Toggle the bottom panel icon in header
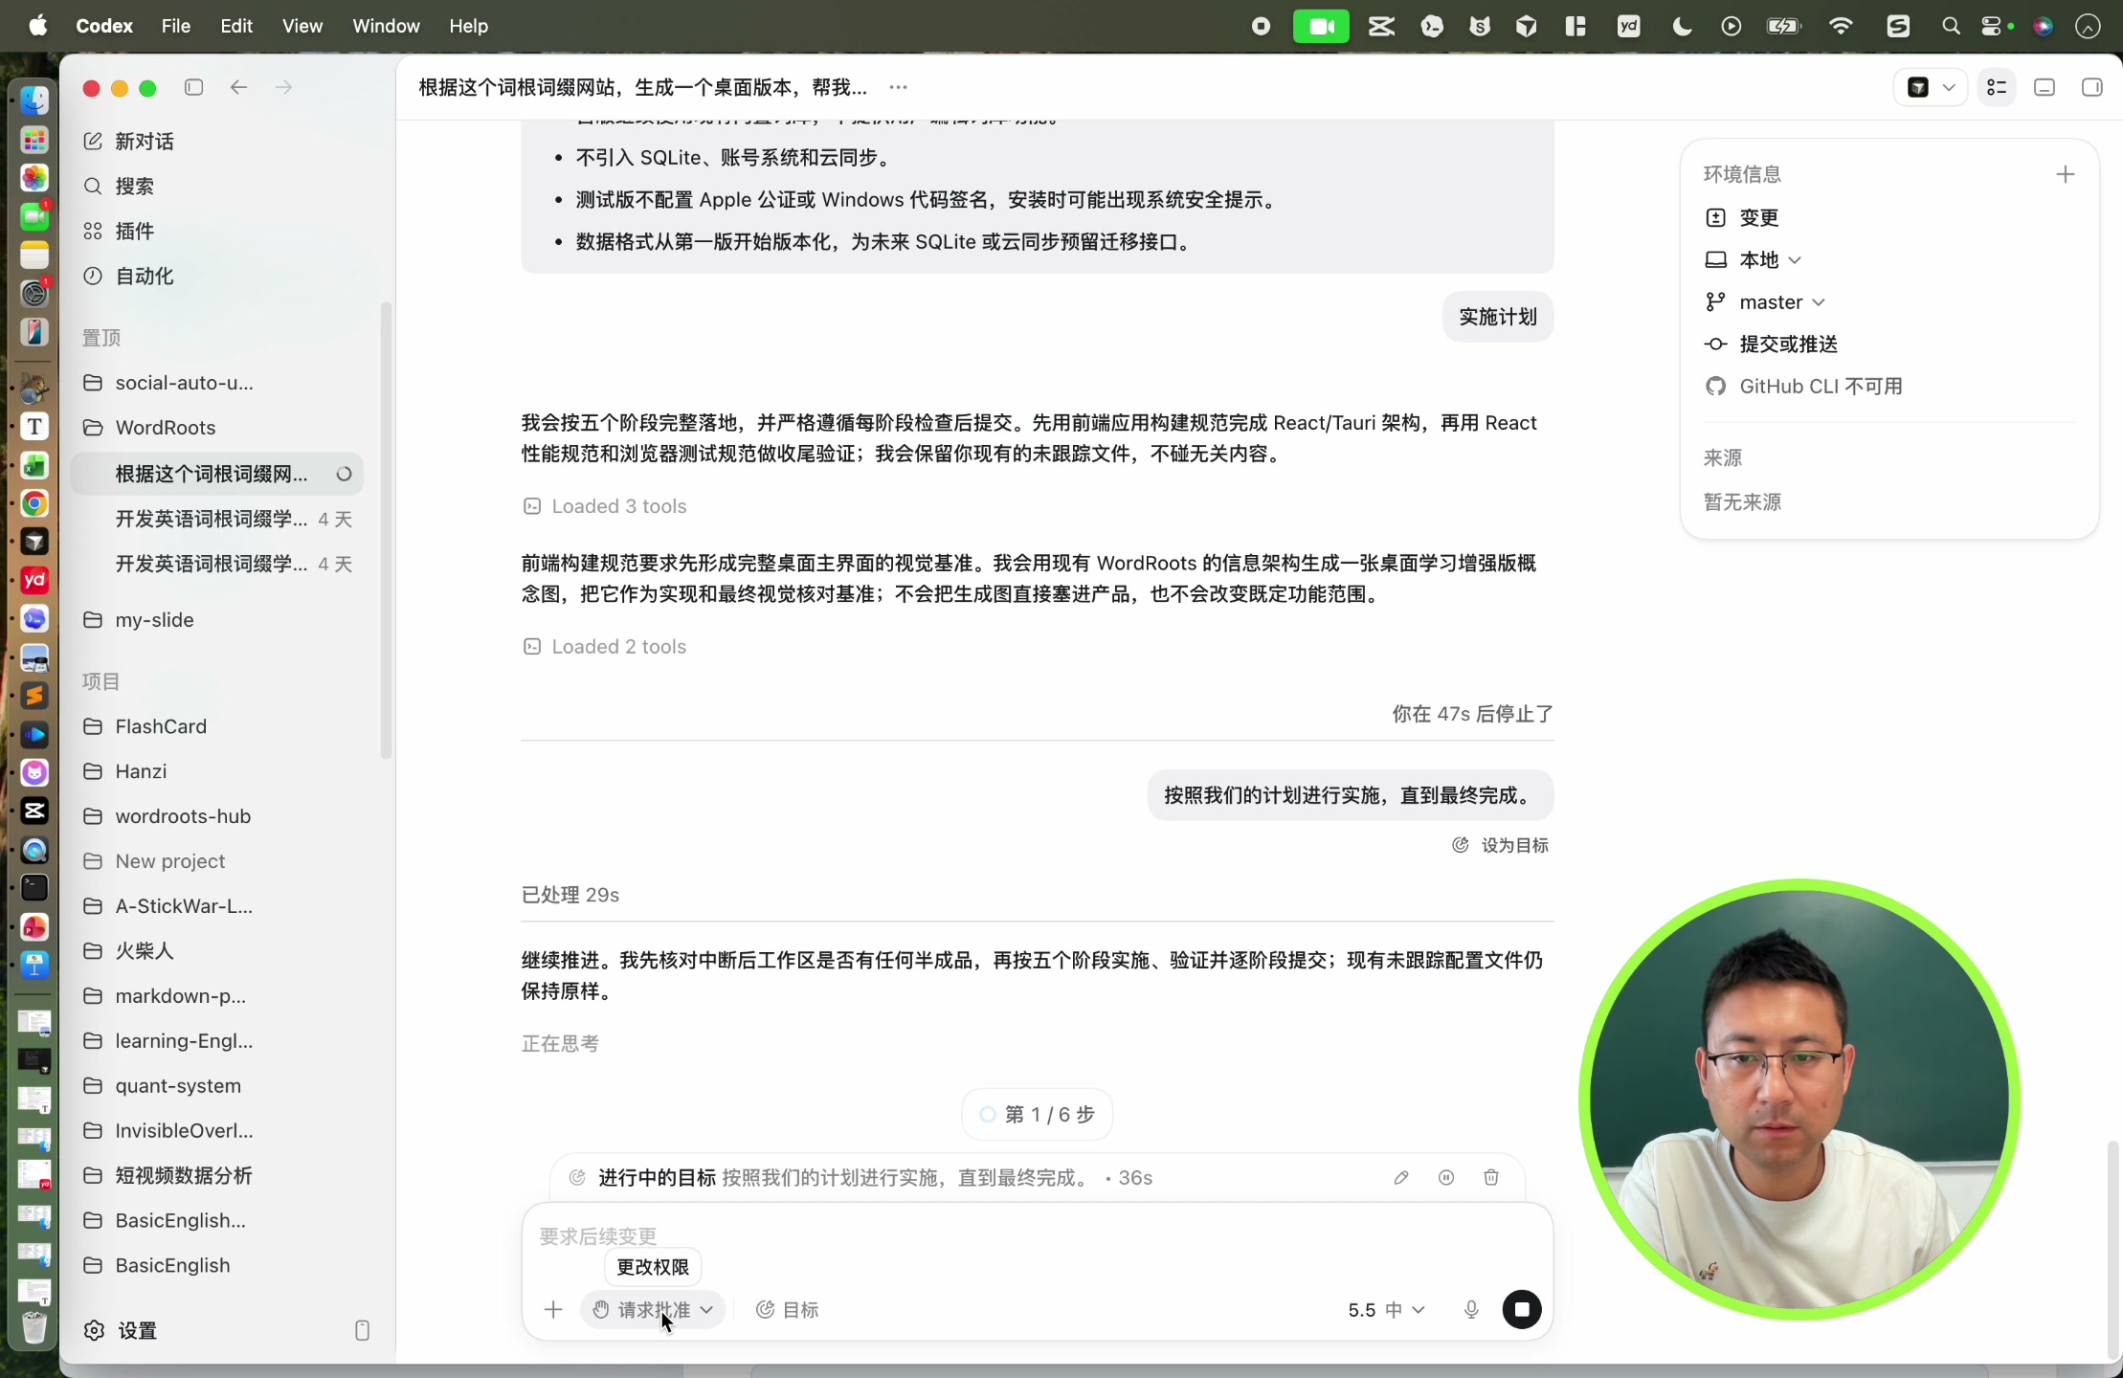The height and width of the screenshot is (1378, 2123). click(x=2045, y=87)
